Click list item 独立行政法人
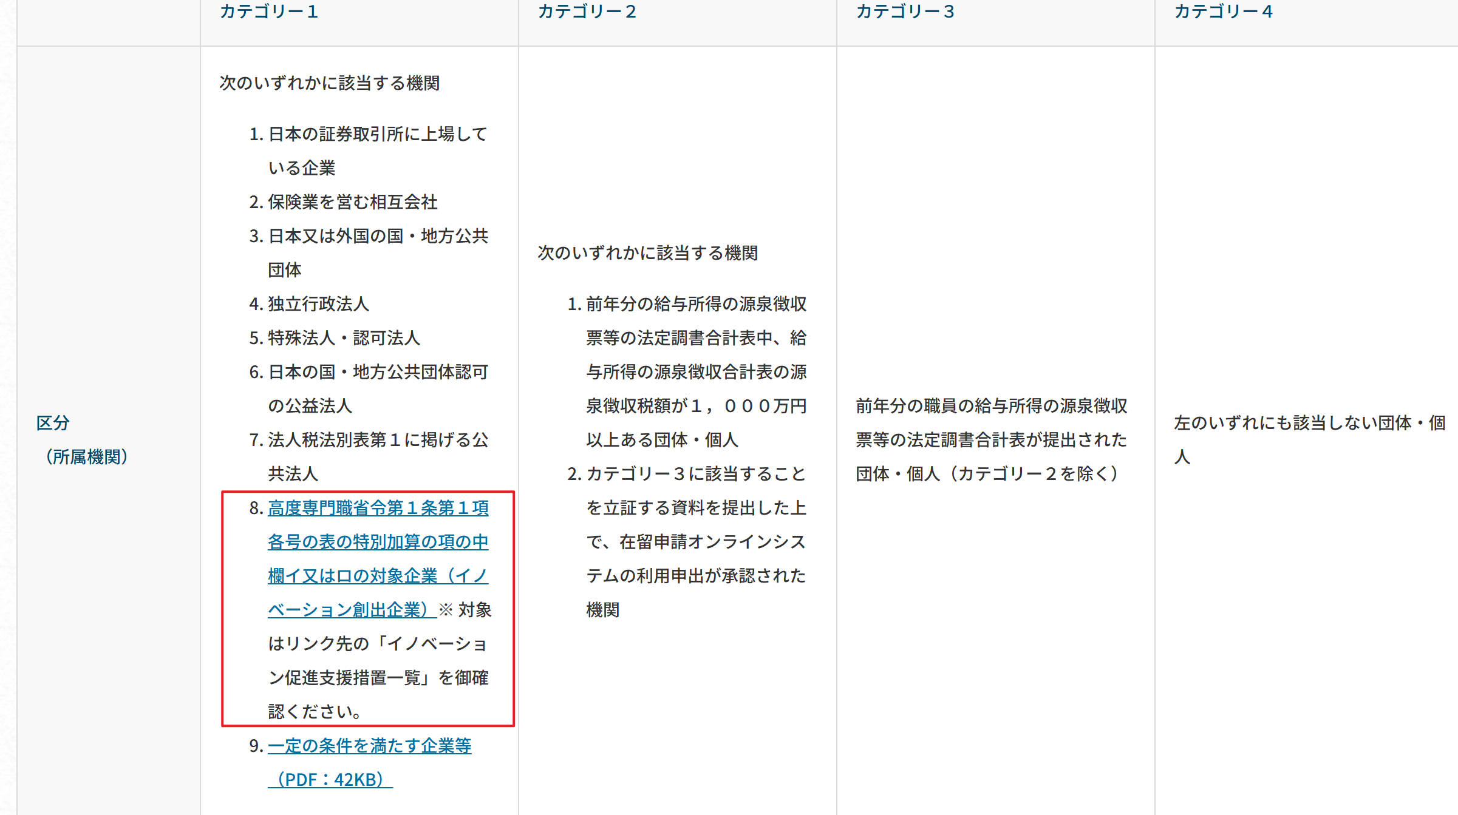1458x815 pixels. 318,304
